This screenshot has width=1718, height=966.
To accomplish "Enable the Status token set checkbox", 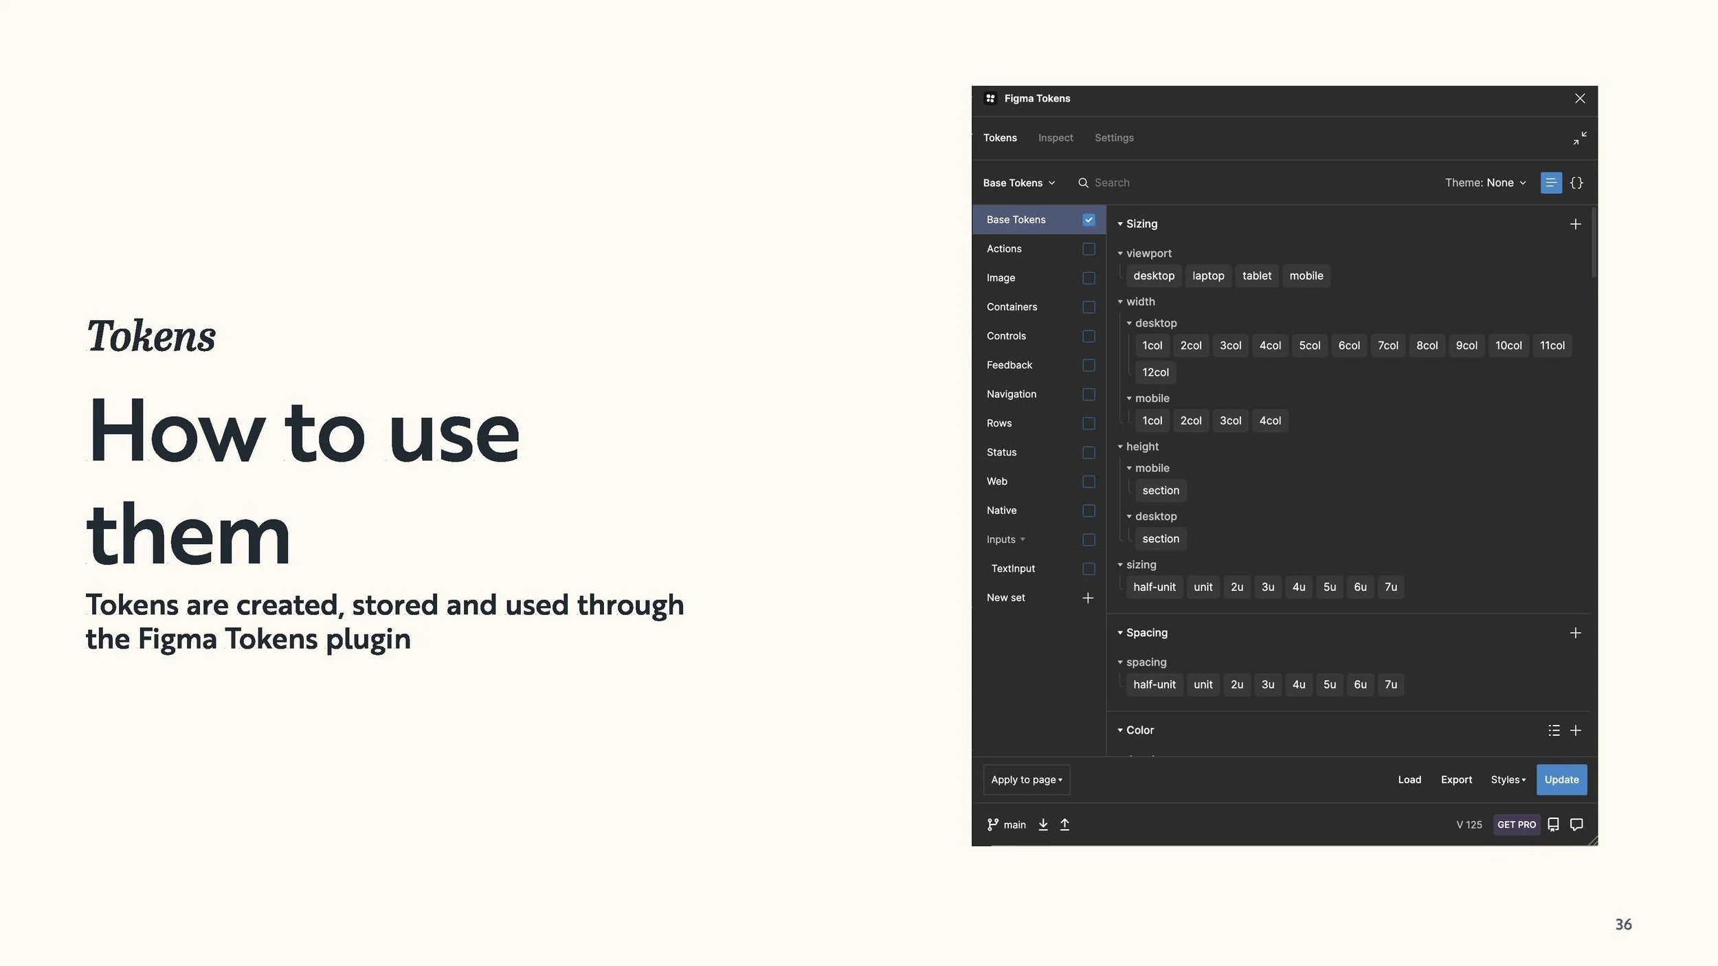I will [1089, 453].
